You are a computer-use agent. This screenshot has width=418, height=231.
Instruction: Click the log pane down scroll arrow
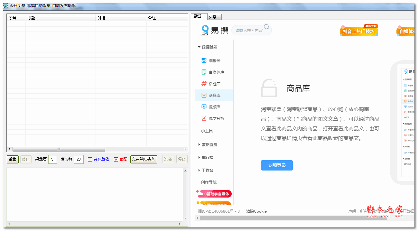coord(185,218)
